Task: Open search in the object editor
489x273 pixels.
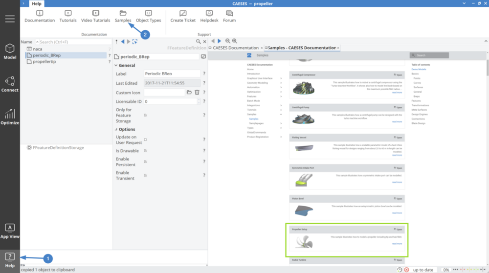Action: [199, 41]
